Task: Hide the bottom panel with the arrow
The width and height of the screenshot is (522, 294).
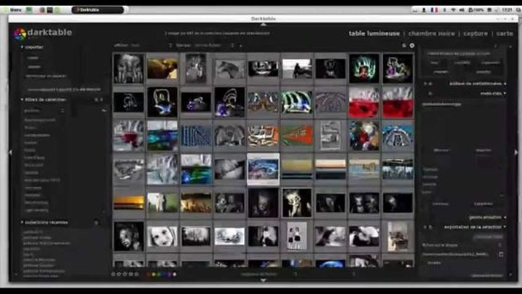Action: tap(263, 281)
